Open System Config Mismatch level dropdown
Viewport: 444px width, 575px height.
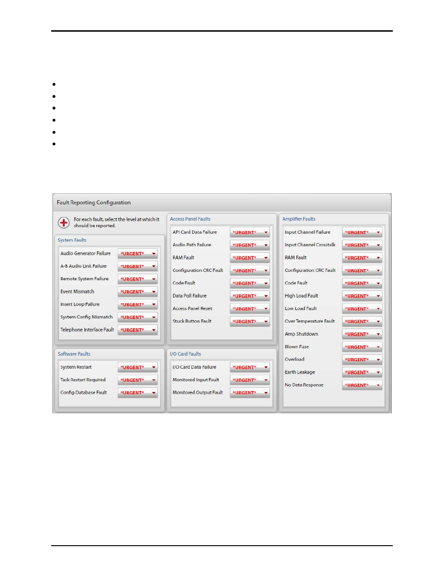pos(138,317)
